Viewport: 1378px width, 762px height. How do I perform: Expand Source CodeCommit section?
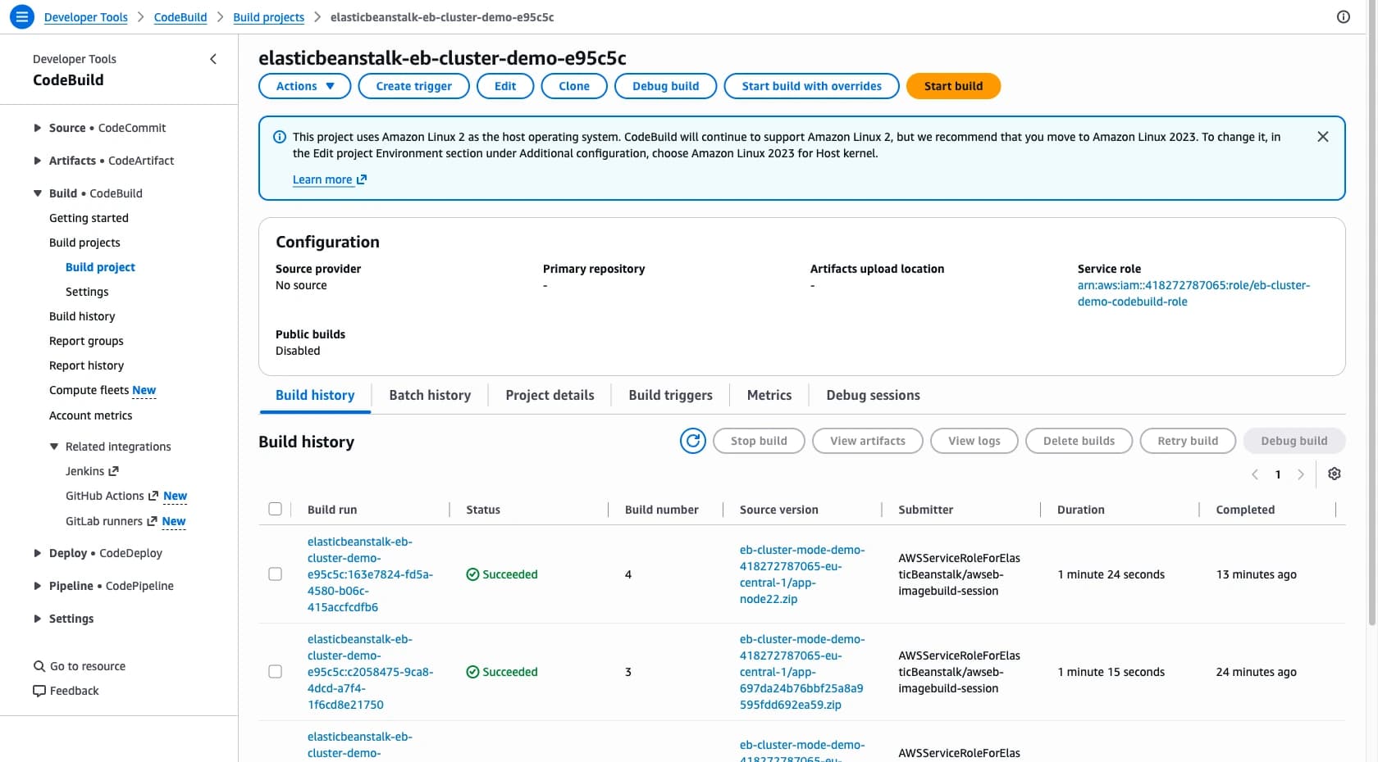(x=38, y=128)
